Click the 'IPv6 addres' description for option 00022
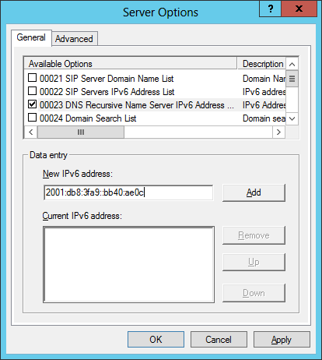This screenshot has height=360, width=322. point(264,92)
